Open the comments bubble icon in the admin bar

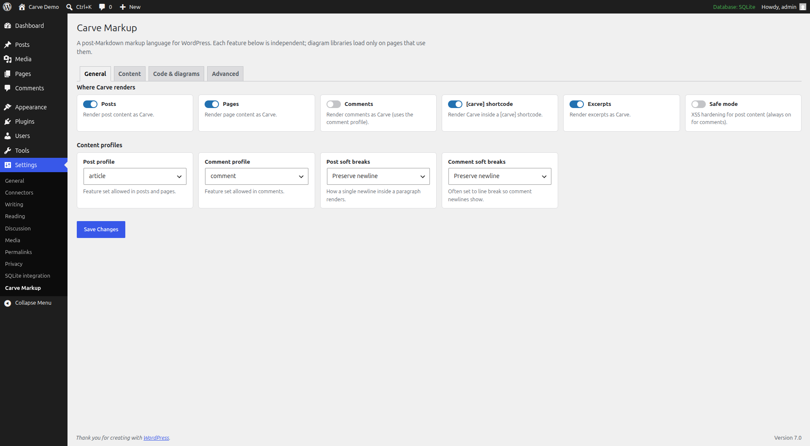click(102, 7)
